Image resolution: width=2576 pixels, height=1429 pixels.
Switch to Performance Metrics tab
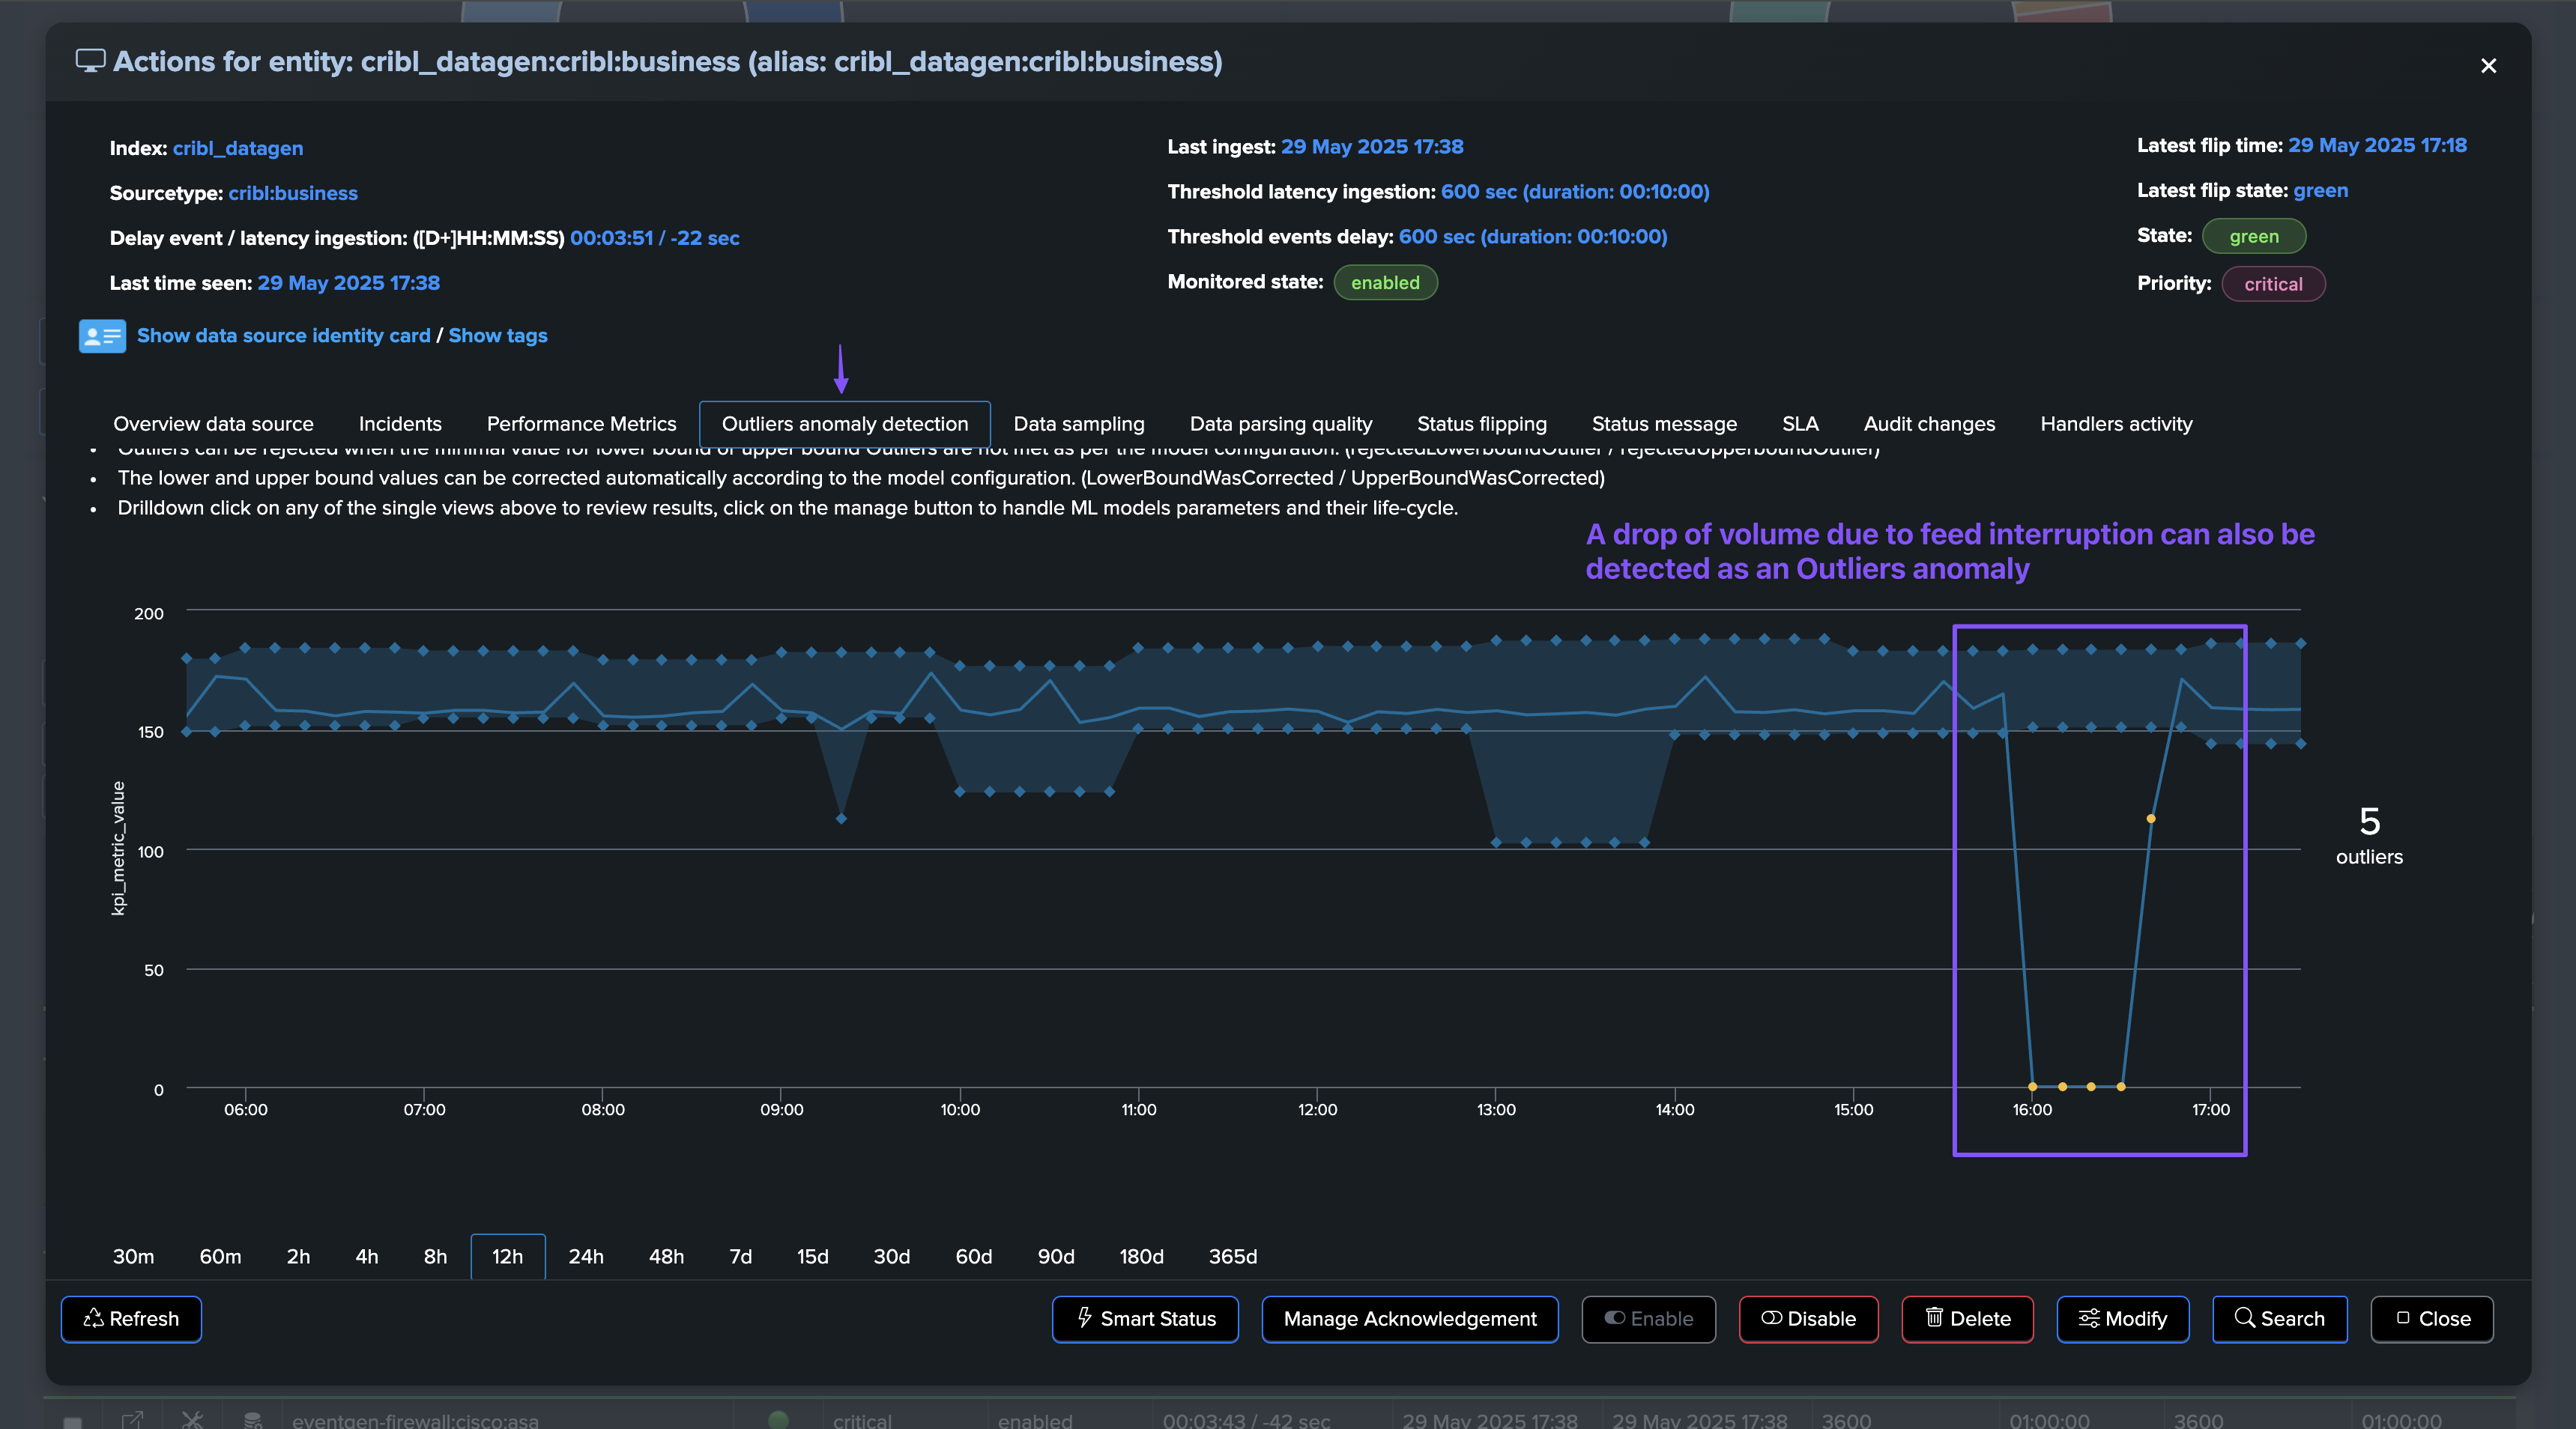coord(581,424)
